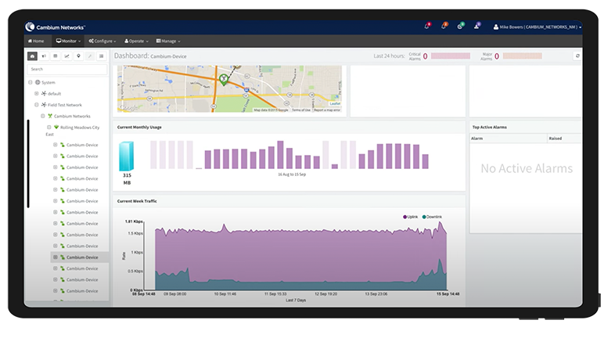This screenshot has width=608, height=338.
Task: Click sidebar tree vertical scrollbar
Action: pos(28,164)
